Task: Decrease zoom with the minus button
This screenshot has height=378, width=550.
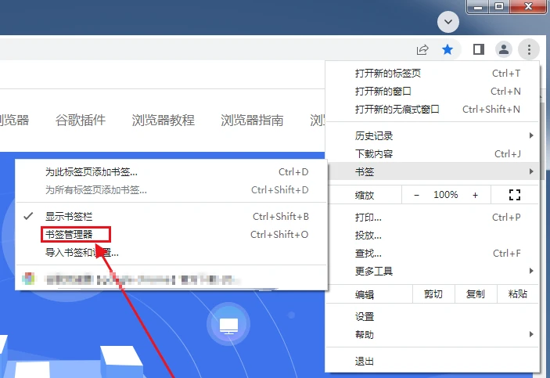Action: click(416, 195)
